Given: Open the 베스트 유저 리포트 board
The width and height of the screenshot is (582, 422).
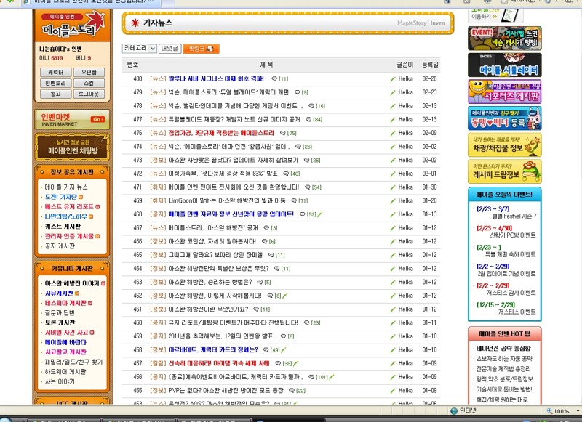Looking at the screenshot, I should click(69, 207).
